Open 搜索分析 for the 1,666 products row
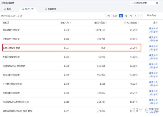The width and height of the screenshot is (163, 117). 153,82
